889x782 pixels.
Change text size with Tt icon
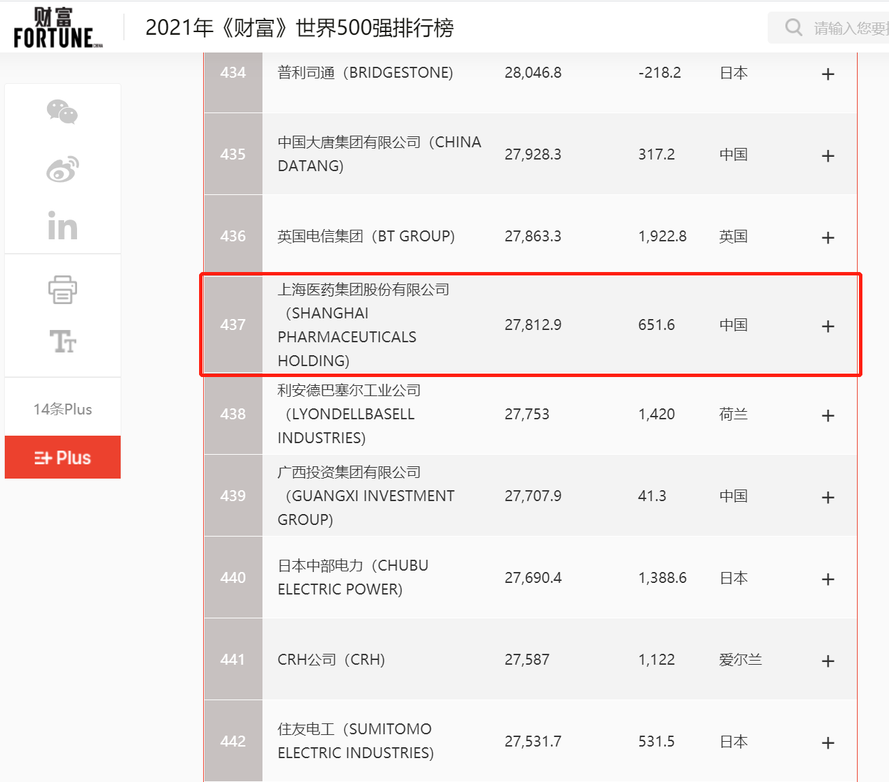coord(62,341)
